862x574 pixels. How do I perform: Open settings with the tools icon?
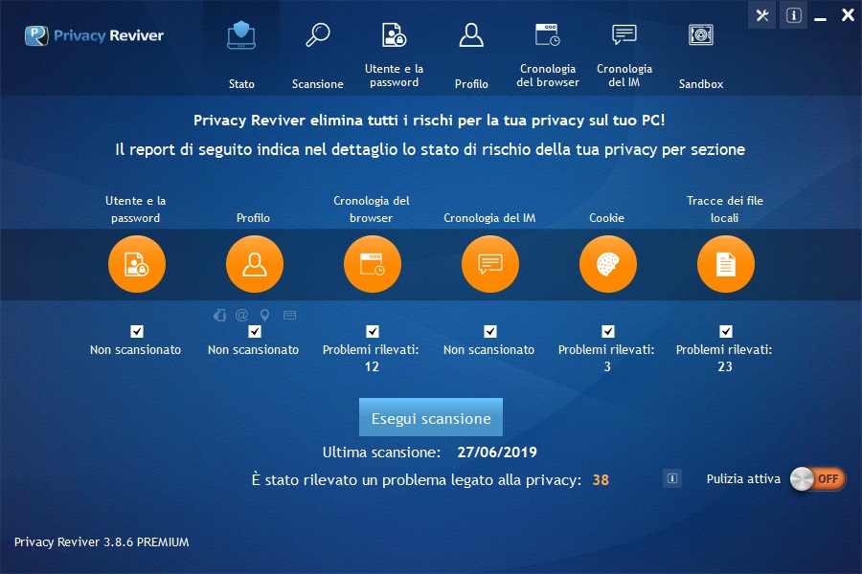(x=762, y=15)
